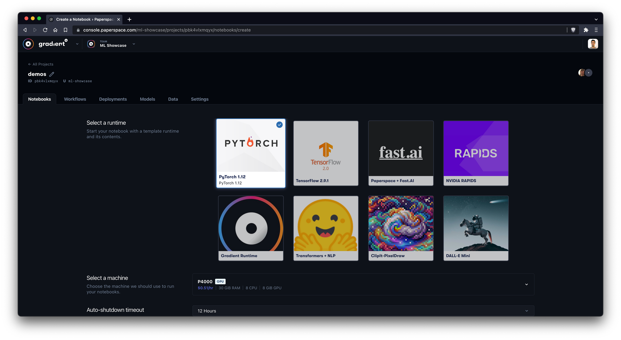The height and width of the screenshot is (340, 621).
Task: Reload the page
Action: (45, 30)
